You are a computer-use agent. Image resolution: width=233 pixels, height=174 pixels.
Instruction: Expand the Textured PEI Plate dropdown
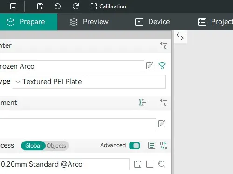tap(89, 82)
